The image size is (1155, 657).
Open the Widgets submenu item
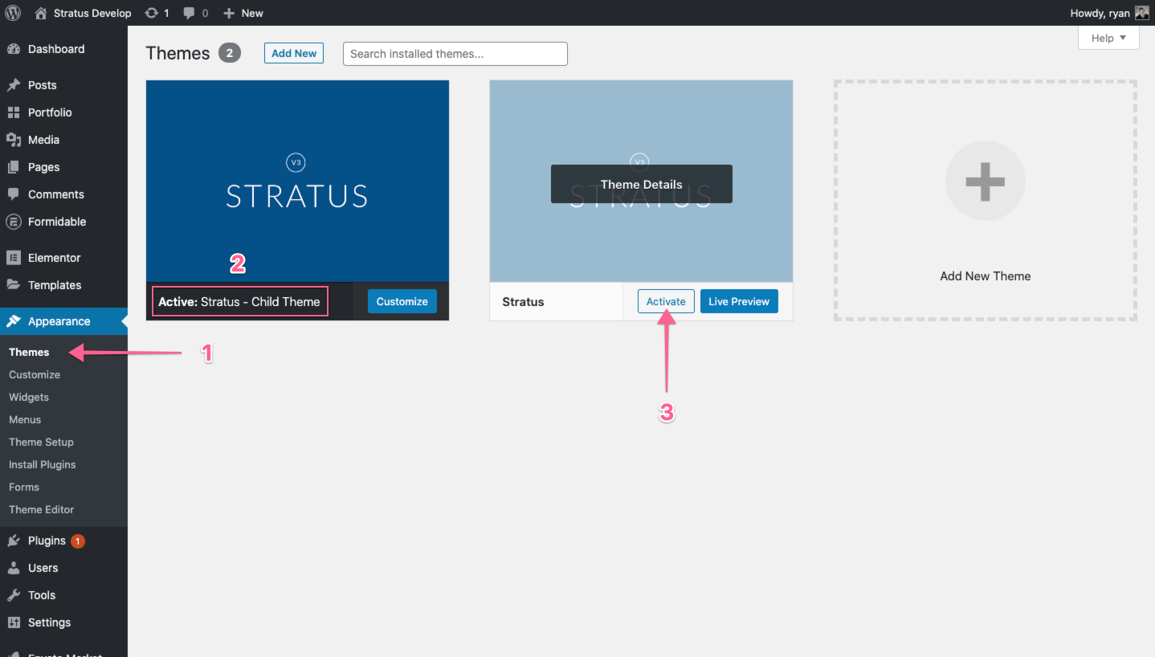coord(29,397)
